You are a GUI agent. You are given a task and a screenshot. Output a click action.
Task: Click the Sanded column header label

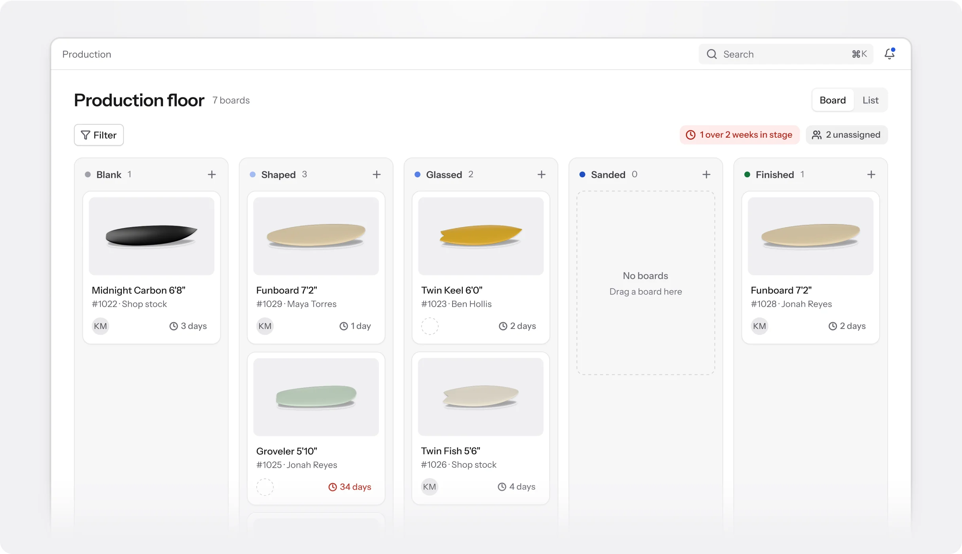tap(608, 175)
